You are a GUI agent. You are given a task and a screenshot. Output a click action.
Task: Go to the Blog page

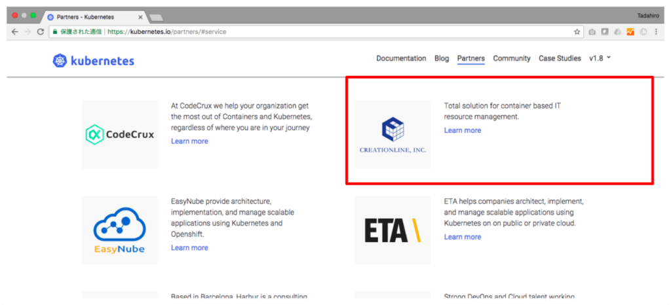tap(442, 58)
